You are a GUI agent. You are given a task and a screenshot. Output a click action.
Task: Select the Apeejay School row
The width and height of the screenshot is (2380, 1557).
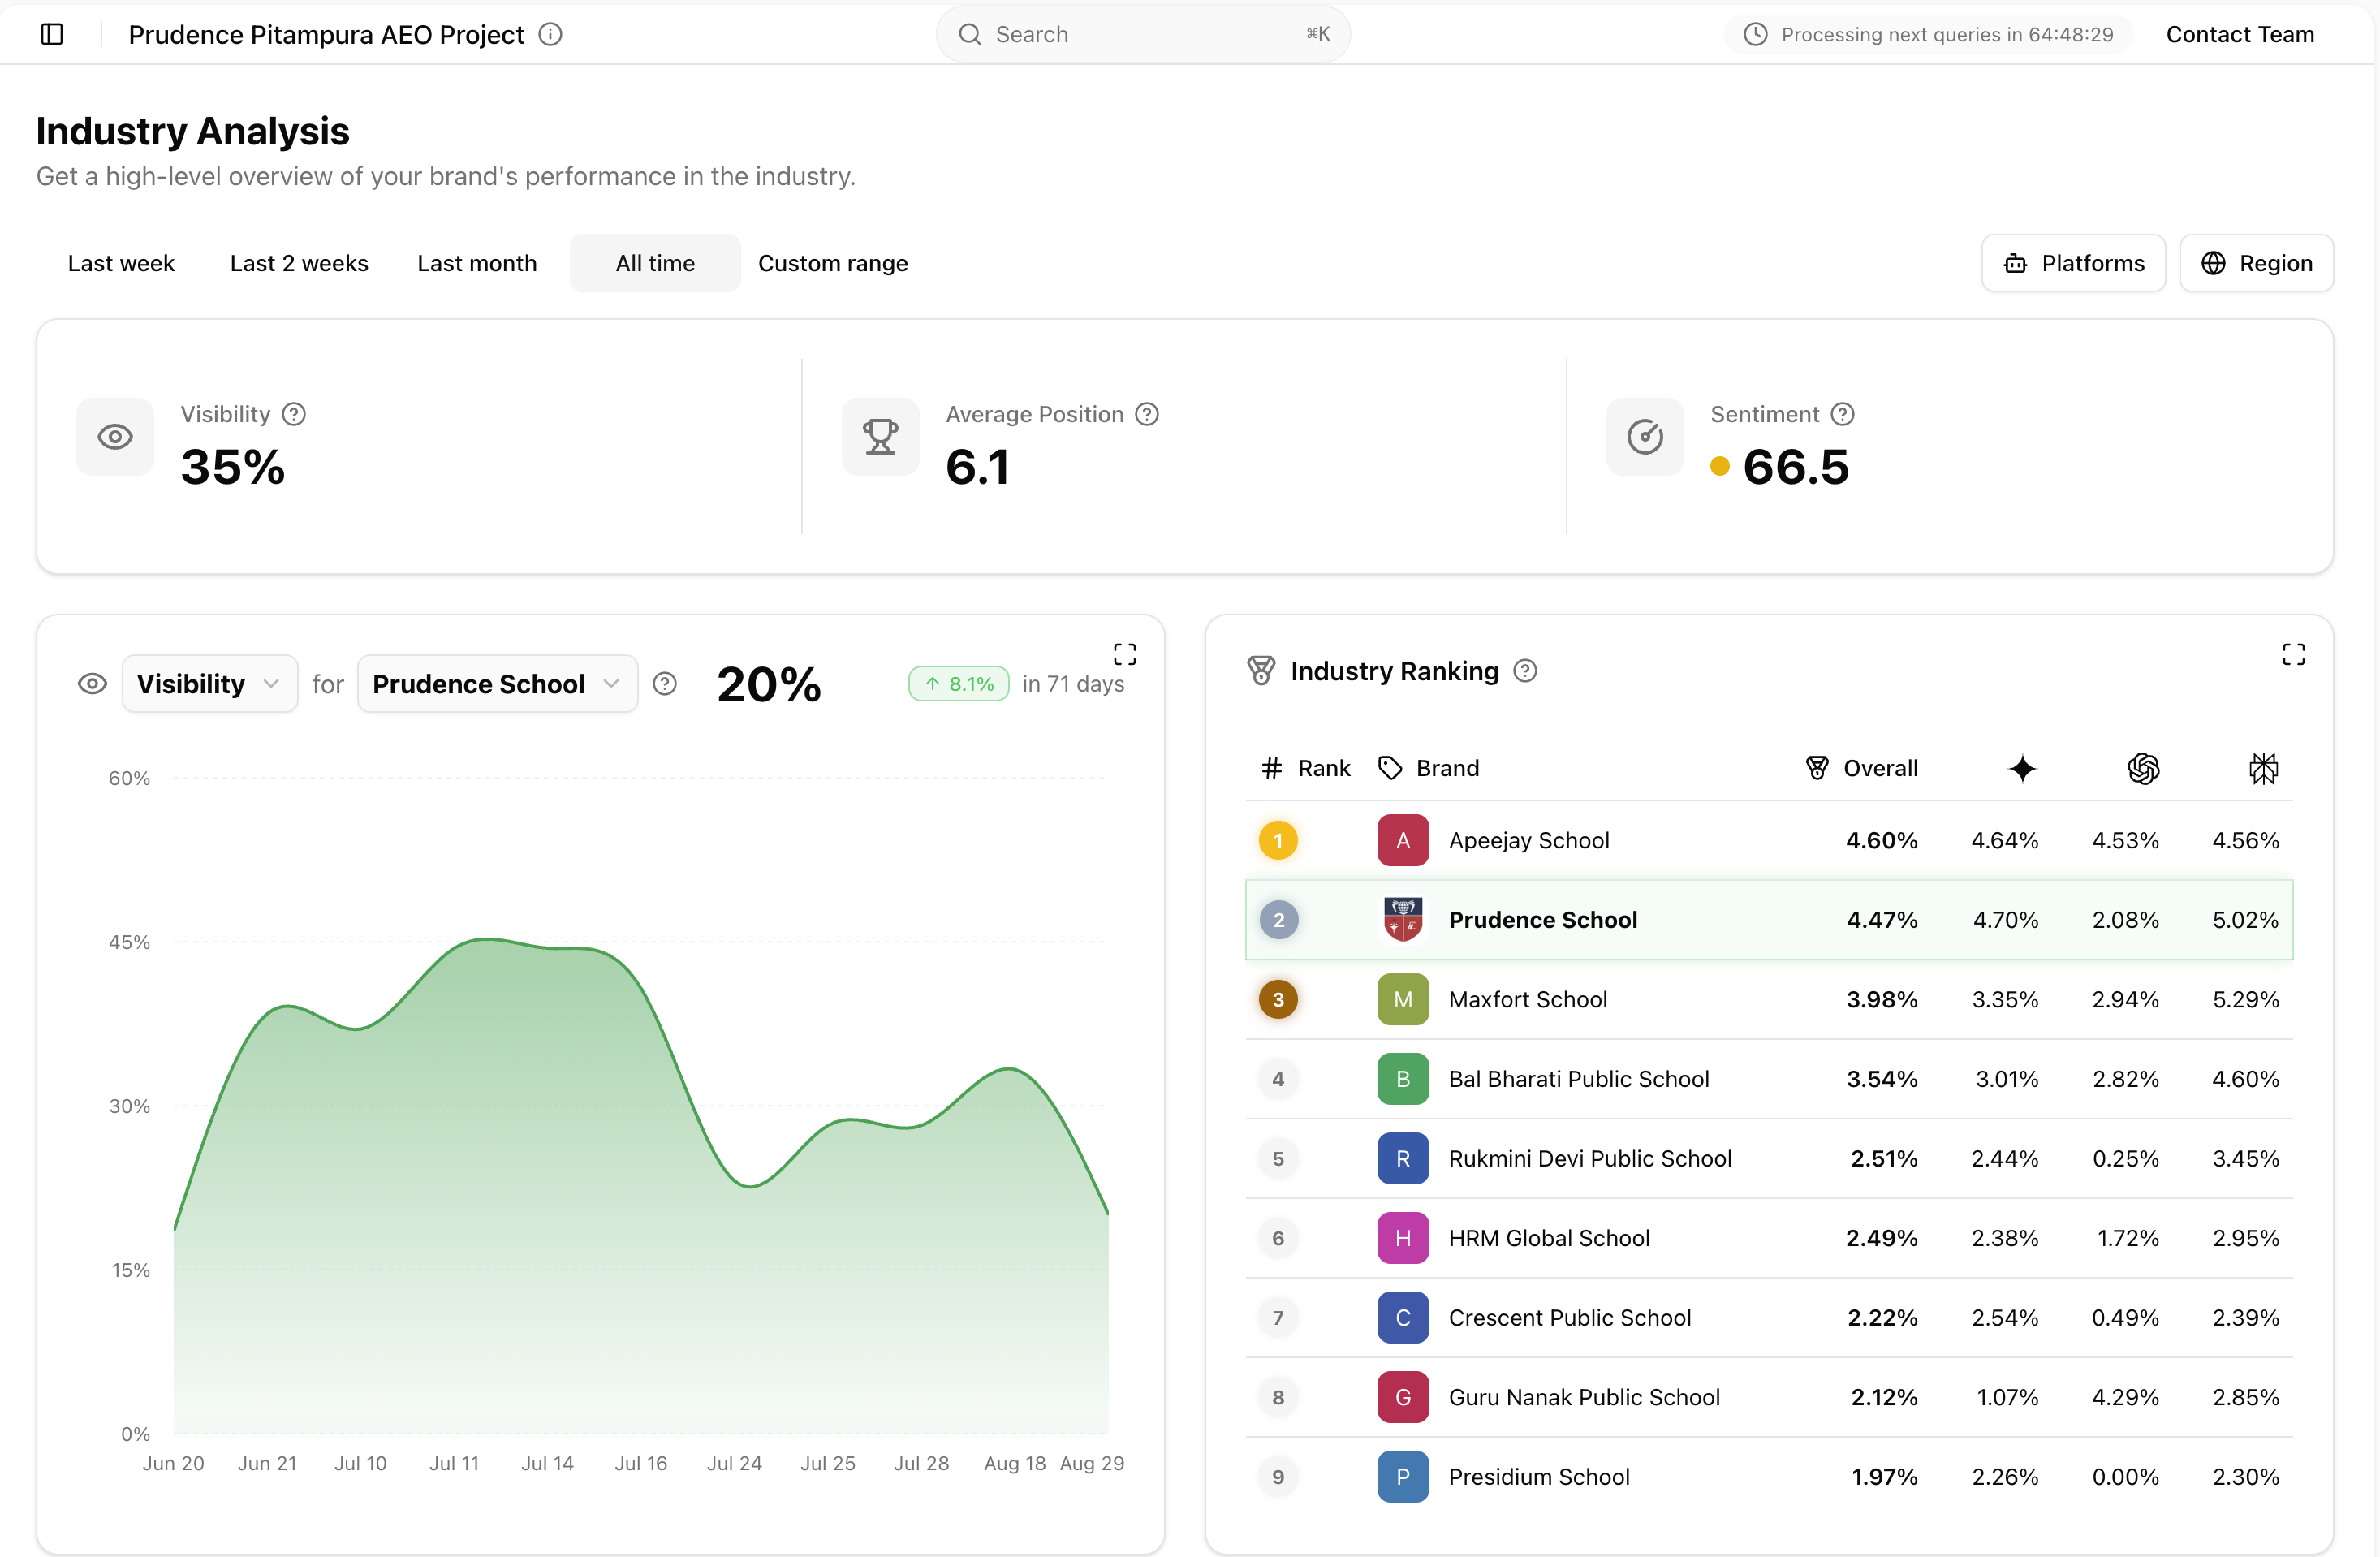pyautogui.click(x=1769, y=840)
